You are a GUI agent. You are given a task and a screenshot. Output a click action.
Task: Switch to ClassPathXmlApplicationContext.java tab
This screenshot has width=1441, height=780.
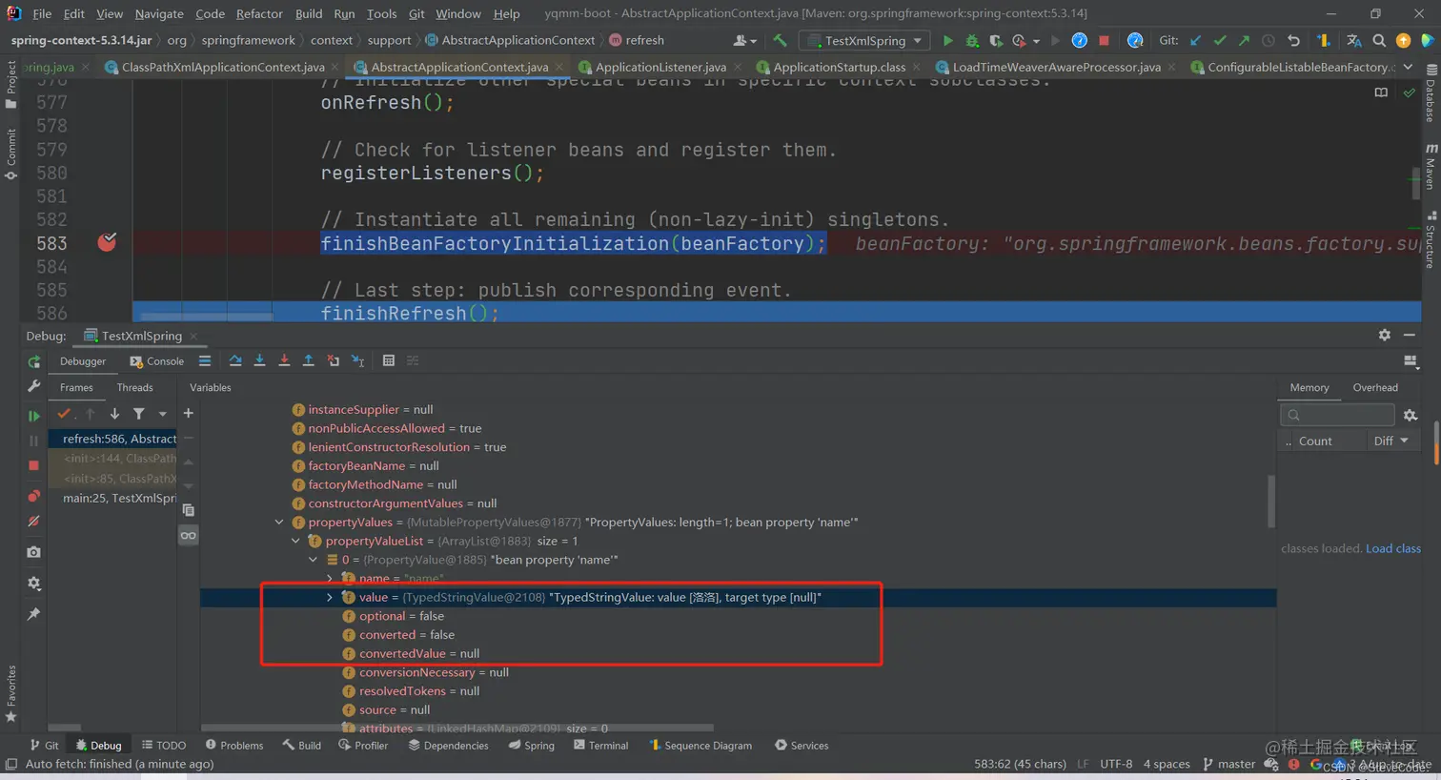point(222,67)
